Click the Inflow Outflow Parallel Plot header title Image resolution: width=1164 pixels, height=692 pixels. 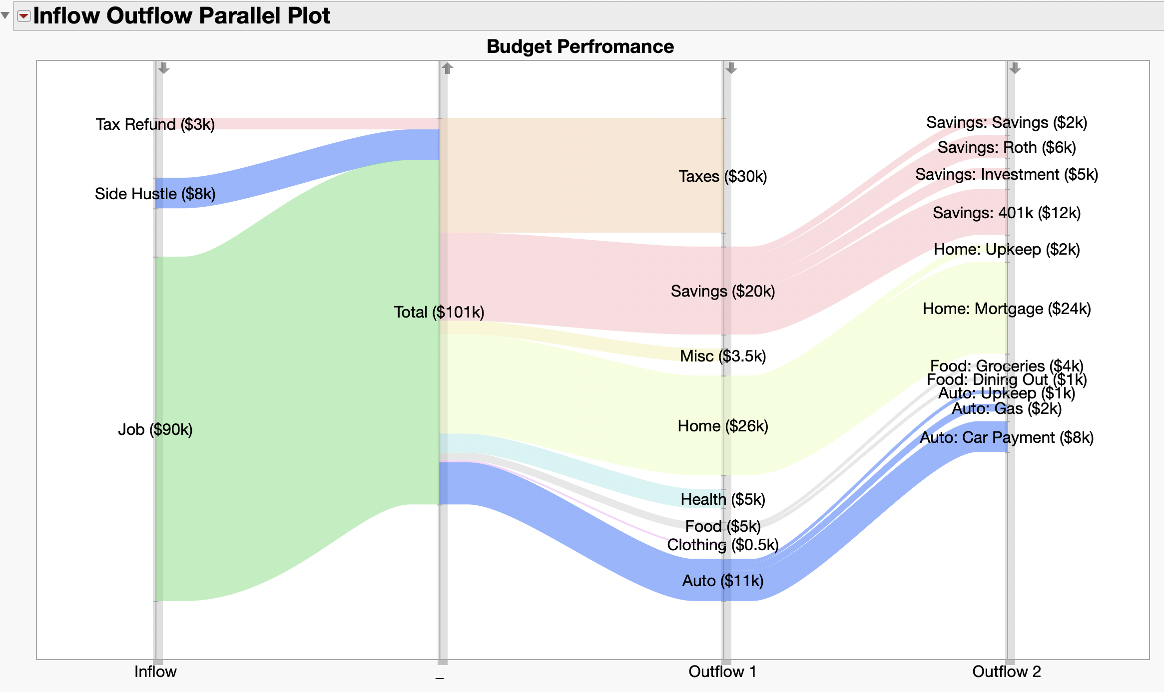pos(181,16)
